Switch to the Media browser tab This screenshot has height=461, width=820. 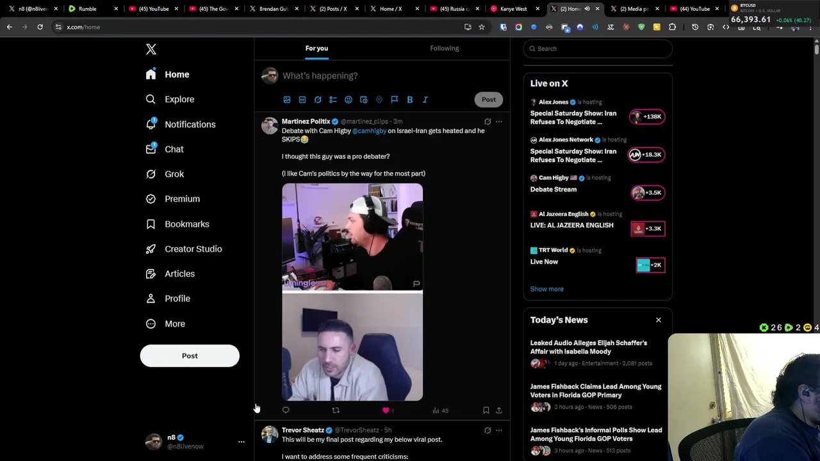[x=633, y=9]
